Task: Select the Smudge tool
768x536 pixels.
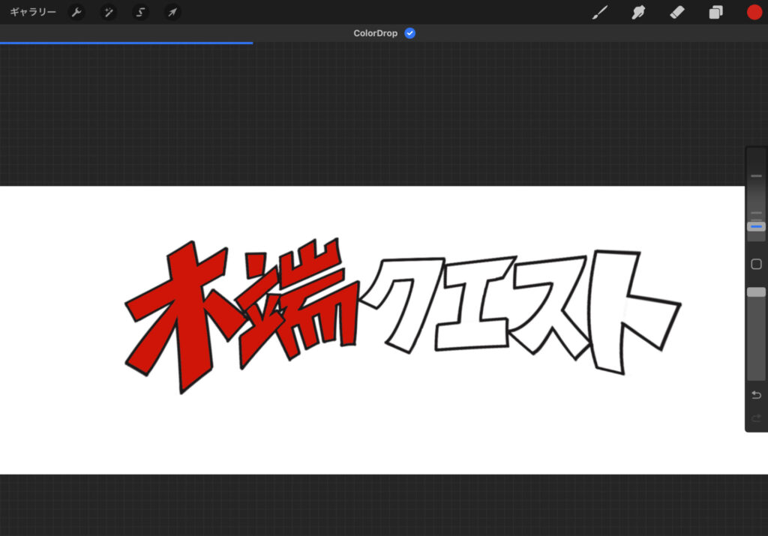Action: pos(638,12)
